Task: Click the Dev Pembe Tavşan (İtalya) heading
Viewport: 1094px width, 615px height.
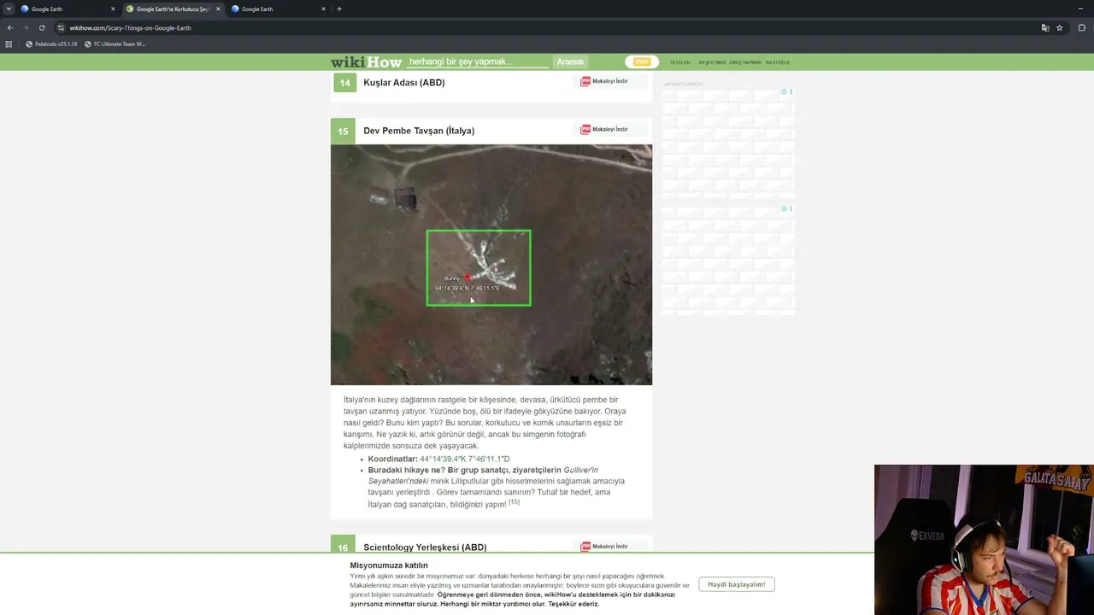Action: (x=419, y=131)
